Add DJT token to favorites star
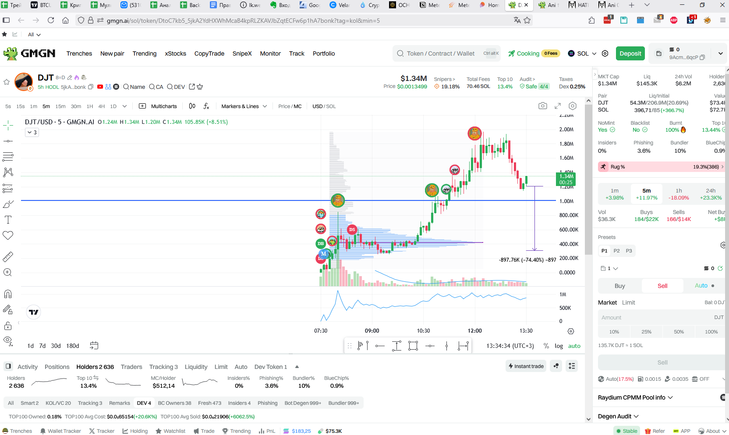The height and width of the screenshot is (435, 729). pyautogui.click(x=7, y=82)
